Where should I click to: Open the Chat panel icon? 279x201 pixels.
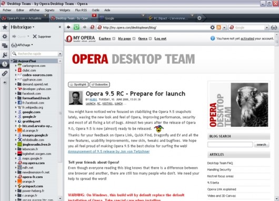pos(5,46)
